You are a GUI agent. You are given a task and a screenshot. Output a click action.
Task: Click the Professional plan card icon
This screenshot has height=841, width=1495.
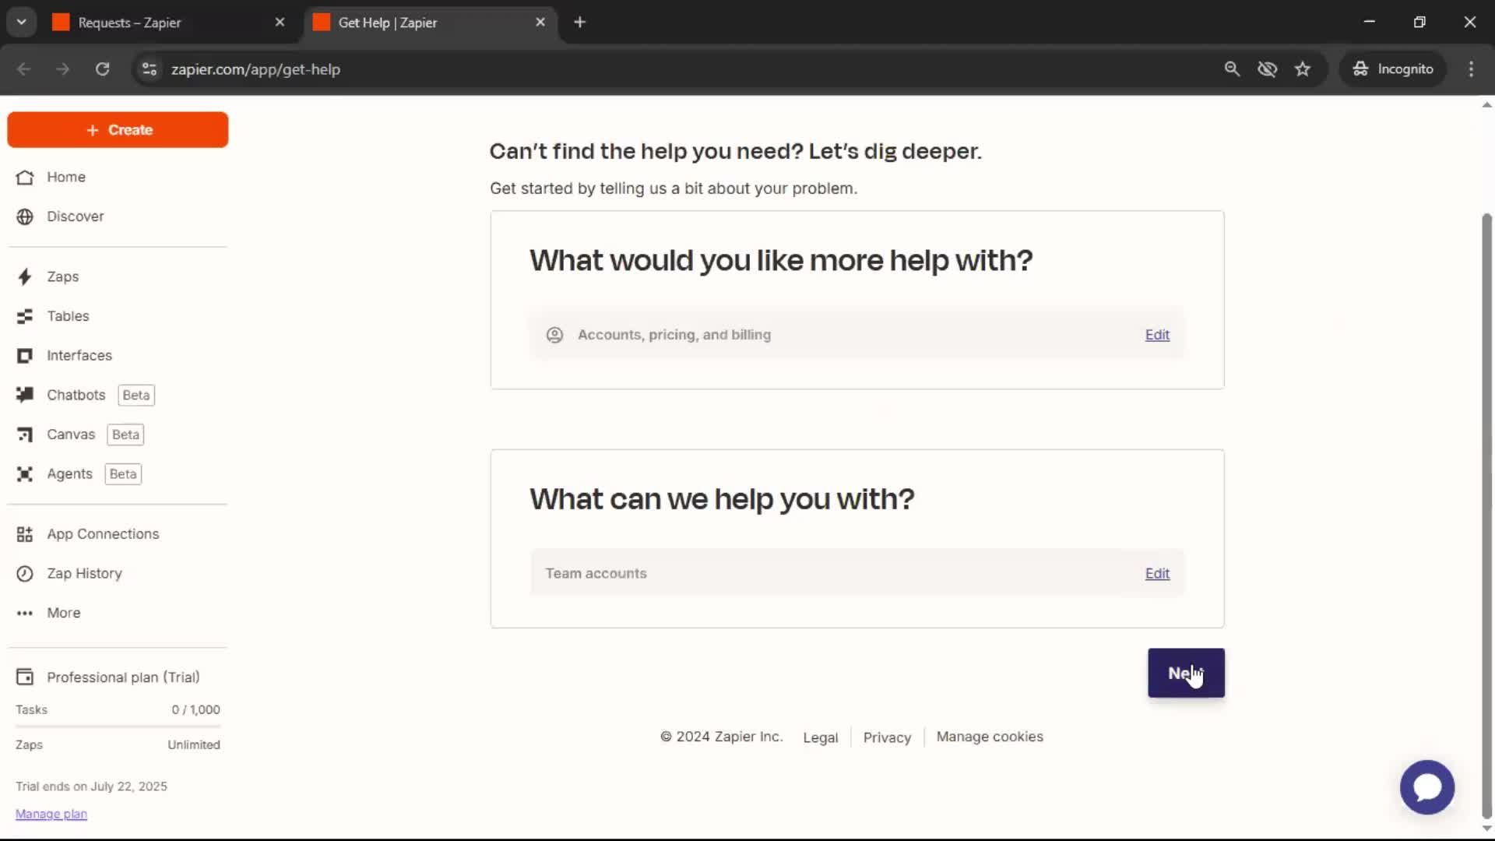point(25,677)
